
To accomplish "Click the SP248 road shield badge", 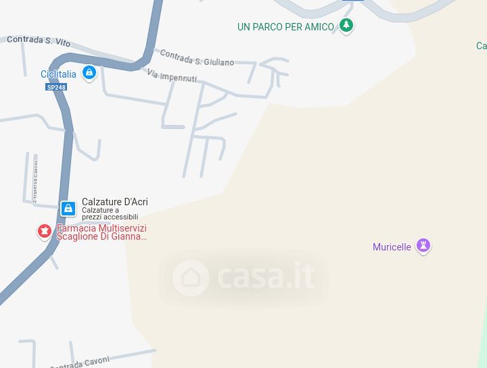I will 56,87.
